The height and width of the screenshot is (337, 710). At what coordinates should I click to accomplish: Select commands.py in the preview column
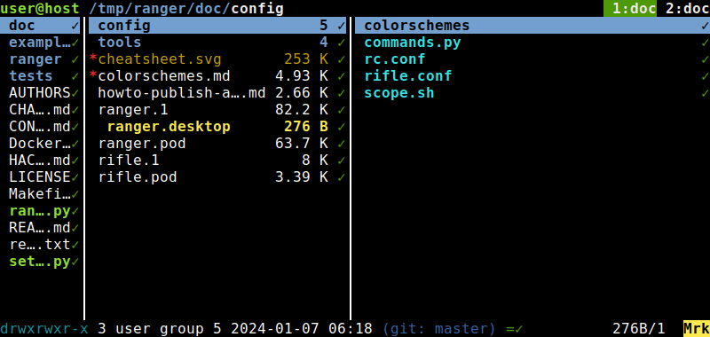[532, 43]
